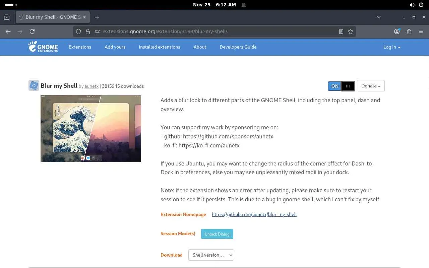Image resolution: width=429 pixels, height=268 pixels.
Task: Click the ko-fi URL text line
Action: (x=200, y=145)
